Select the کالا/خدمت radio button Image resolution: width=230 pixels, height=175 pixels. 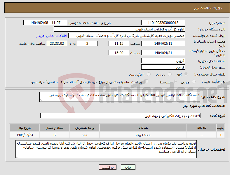point(149,74)
